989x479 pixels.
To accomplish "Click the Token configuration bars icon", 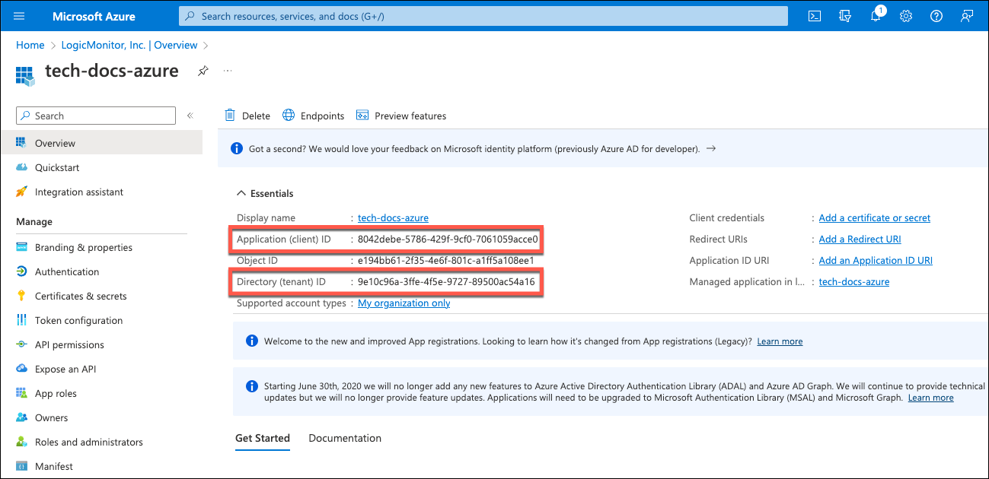I will click(21, 320).
